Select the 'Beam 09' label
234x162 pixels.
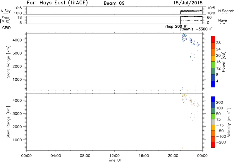[x=114, y=3]
